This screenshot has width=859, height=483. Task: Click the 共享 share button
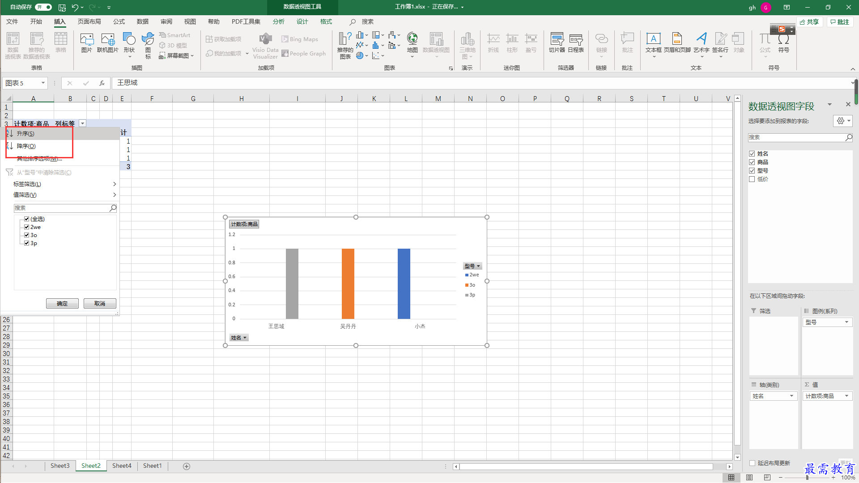tap(810, 22)
